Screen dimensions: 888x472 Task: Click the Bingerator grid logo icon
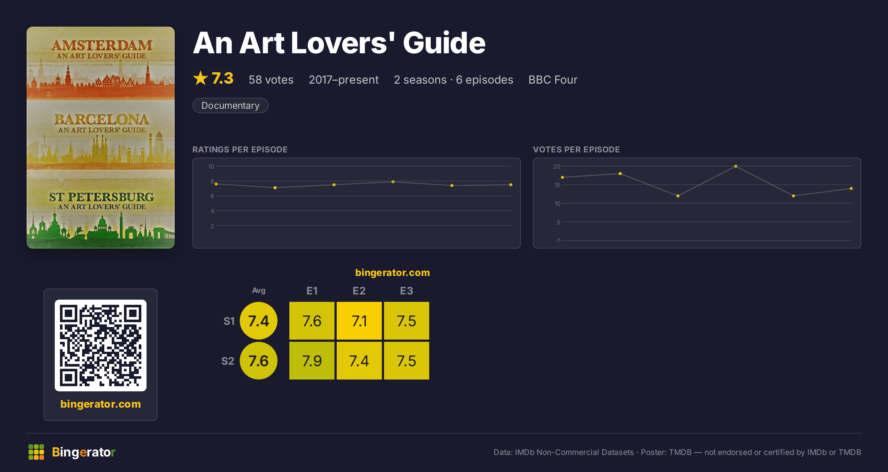[36, 452]
